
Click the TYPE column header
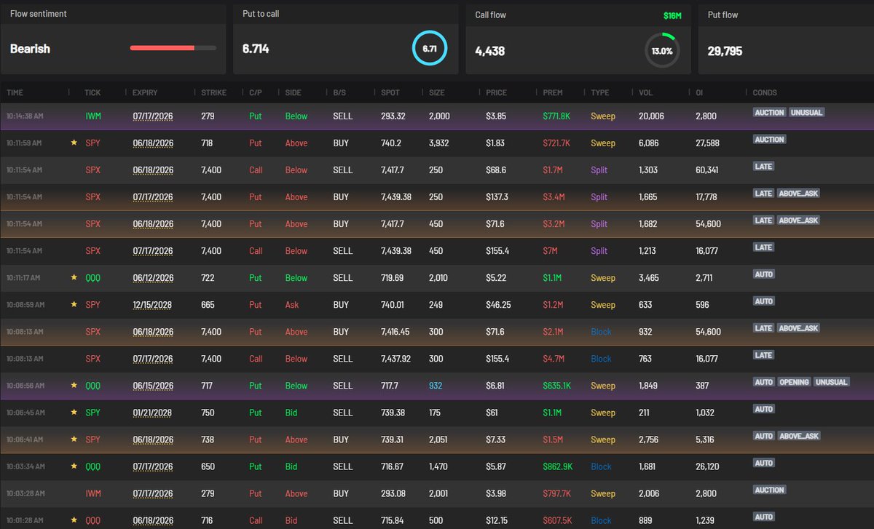tap(599, 93)
